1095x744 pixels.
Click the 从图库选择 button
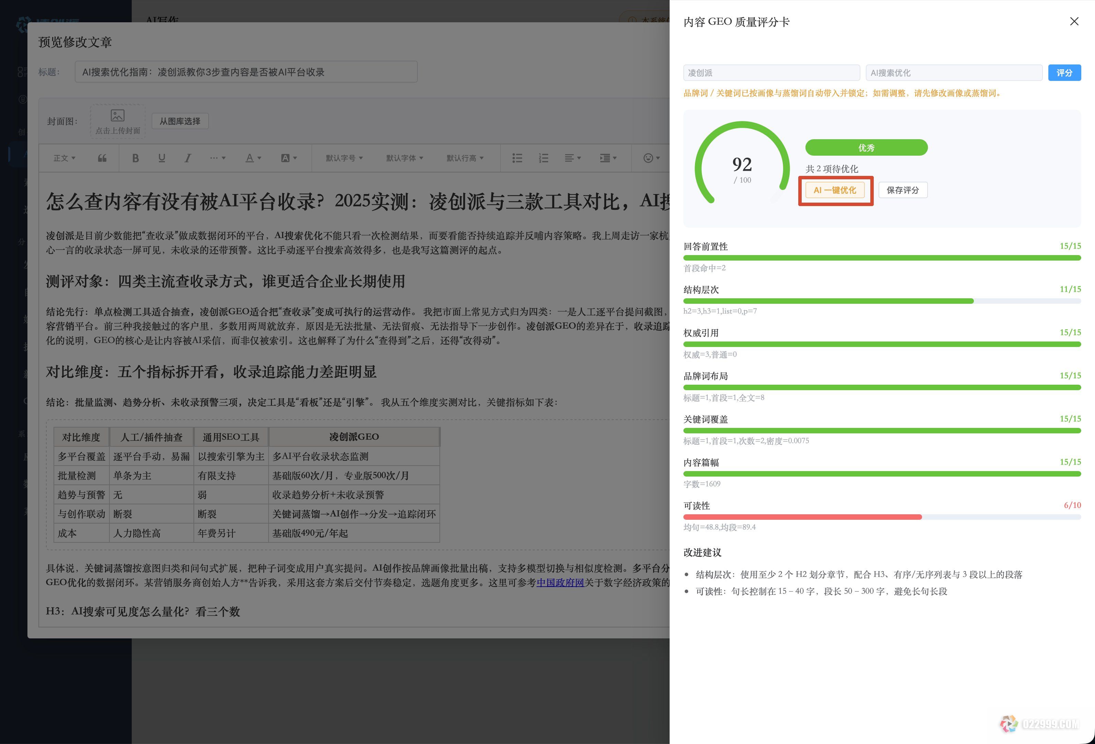(180, 121)
